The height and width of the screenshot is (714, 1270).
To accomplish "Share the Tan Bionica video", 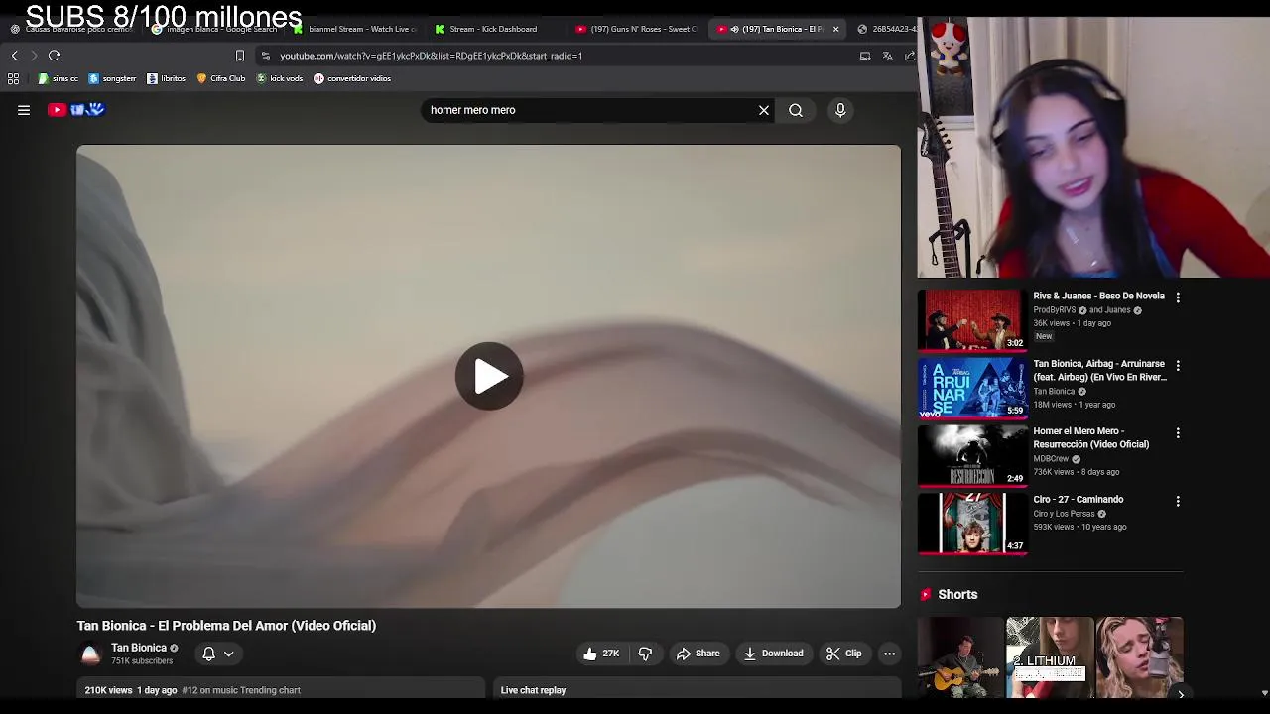I will pos(698,654).
